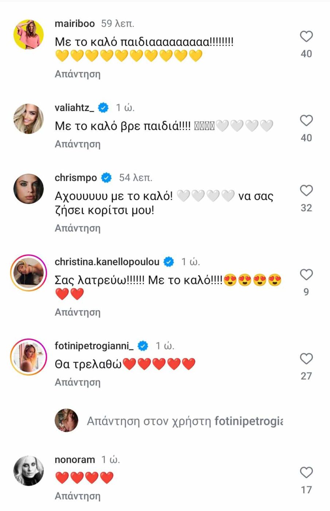The width and height of the screenshot is (330, 511).
Task: Click the verified badge next to valiahtz_
Action: click(x=104, y=108)
